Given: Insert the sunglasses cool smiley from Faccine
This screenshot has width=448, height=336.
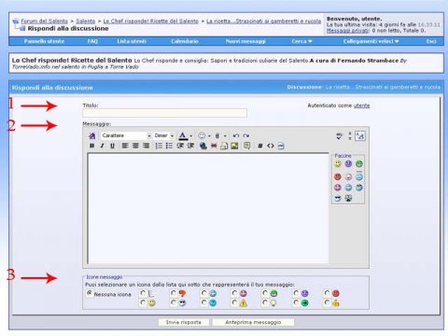Looking at the screenshot, I should tap(338, 198).
